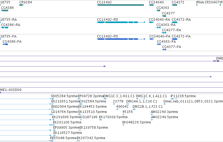Click the EK139758.5prime EST label

pyautogui.click(x=94, y=128)
